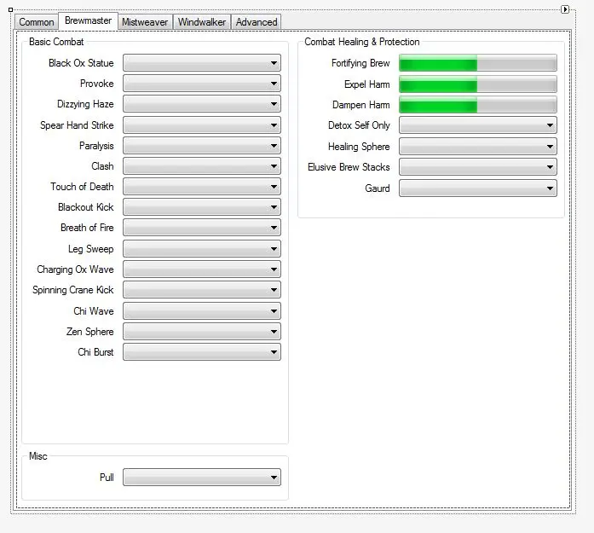Open the Pull dropdown in Misc
Viewport: 594px width, 533px height.
(x=202, y=478)
